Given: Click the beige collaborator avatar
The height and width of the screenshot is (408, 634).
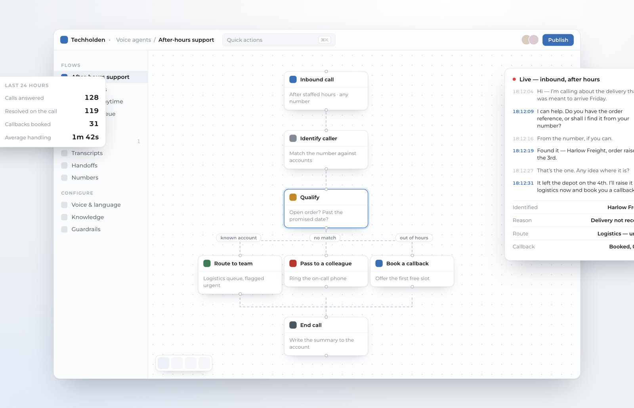Looking at the screenshot, I should (526, 40).
